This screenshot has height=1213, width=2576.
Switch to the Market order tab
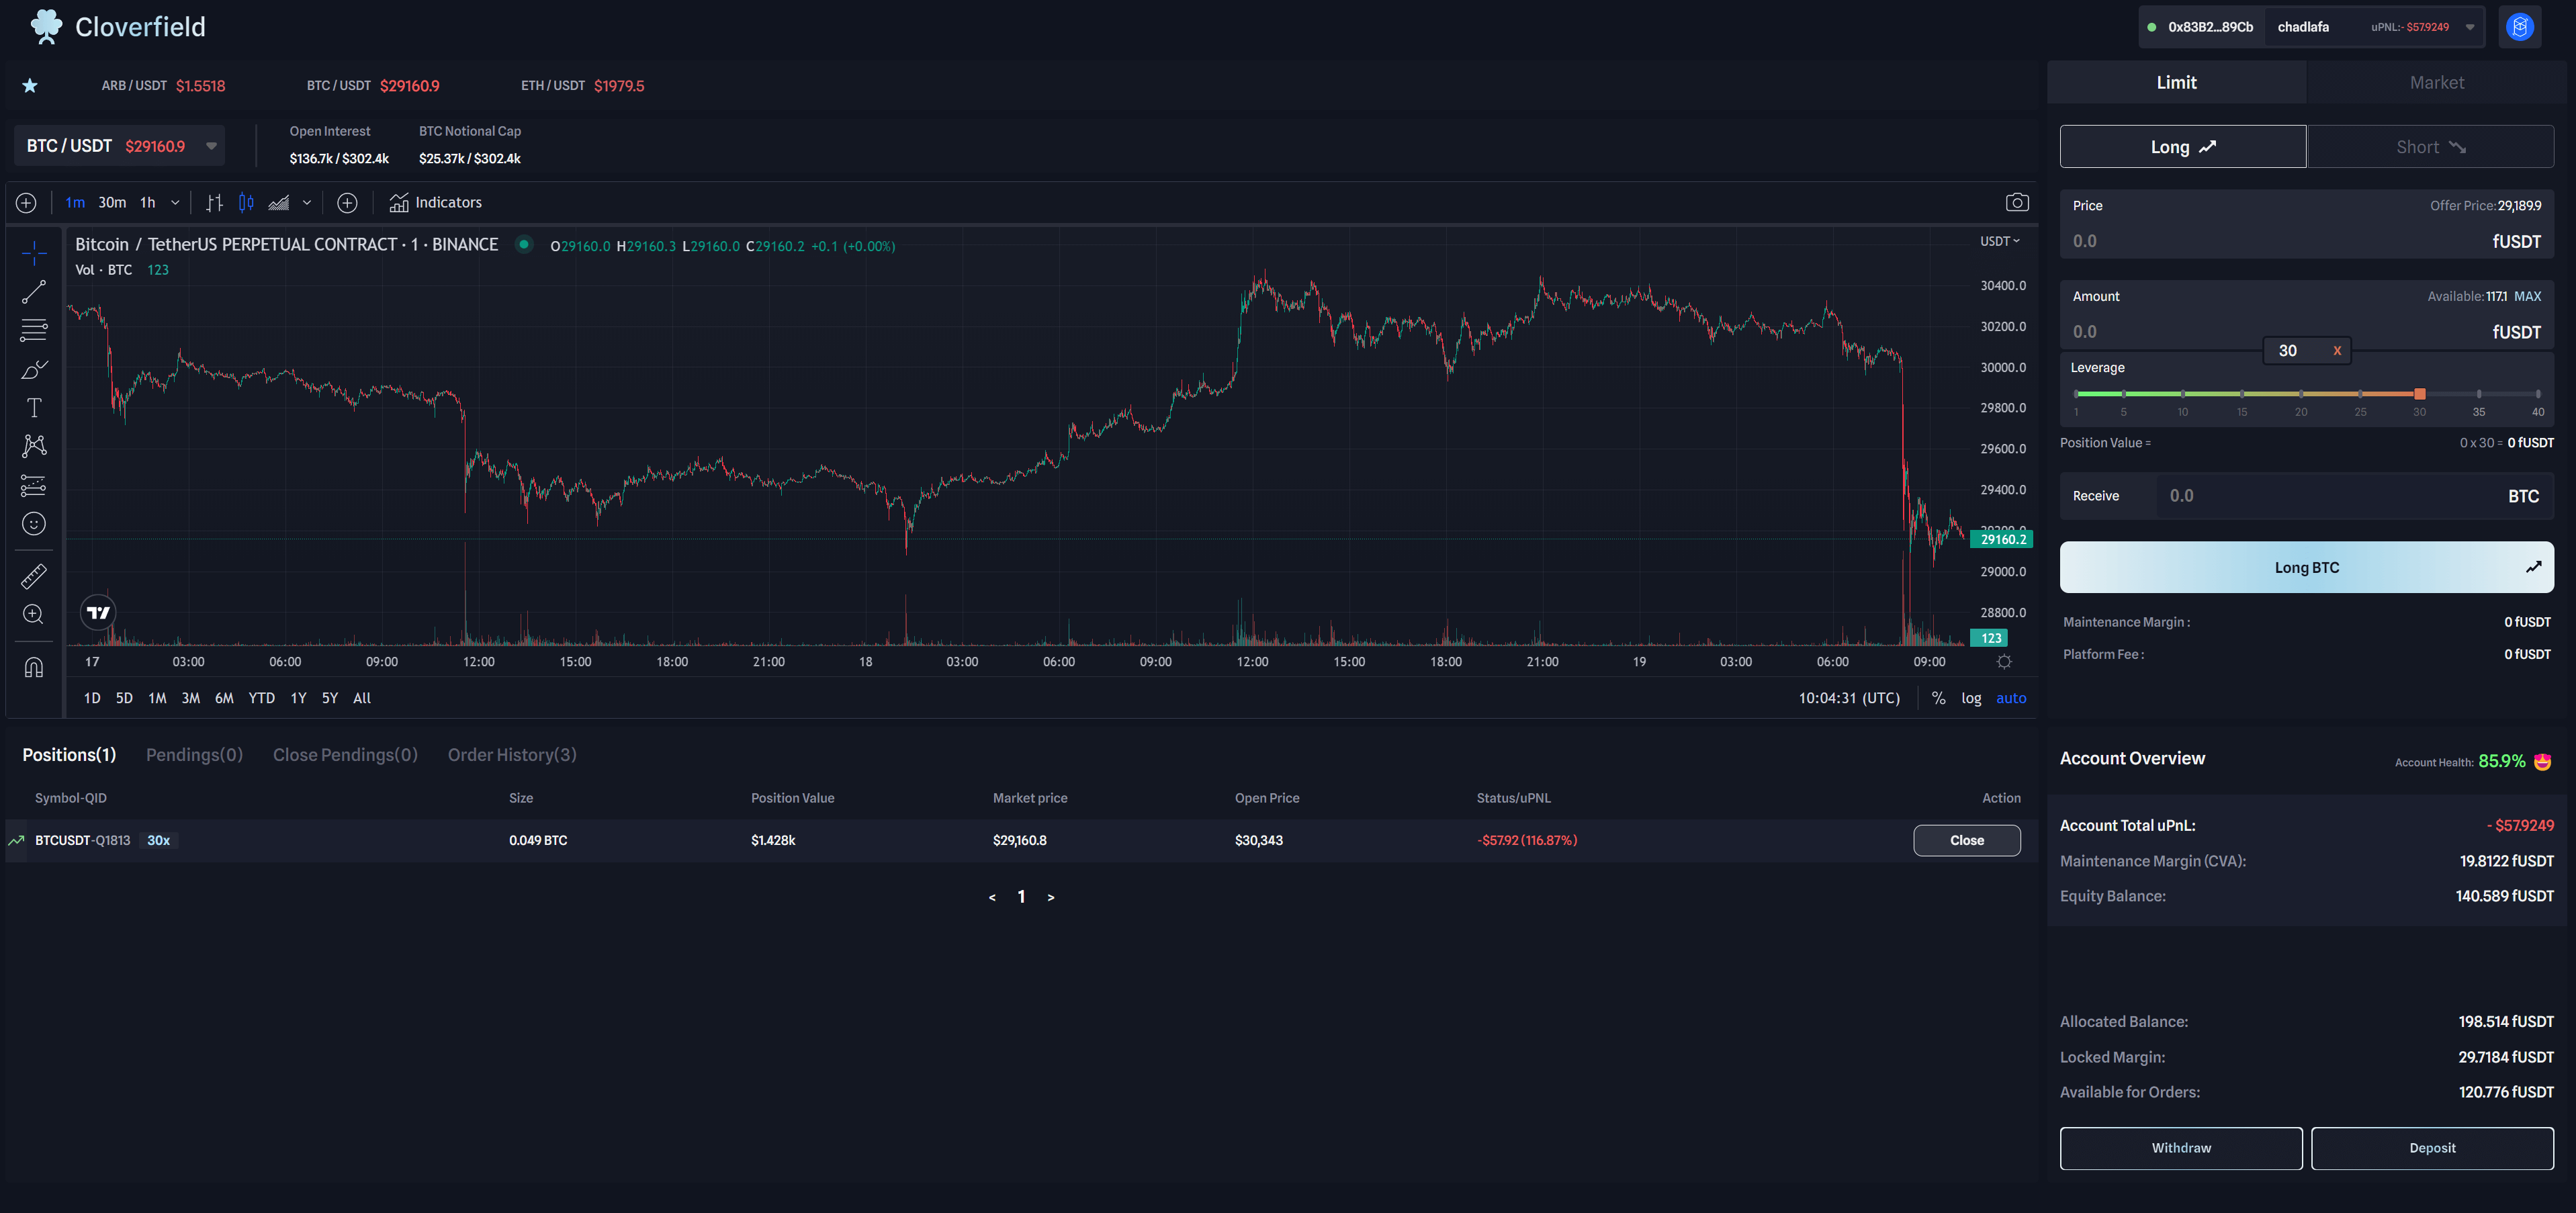point(2436,83)
